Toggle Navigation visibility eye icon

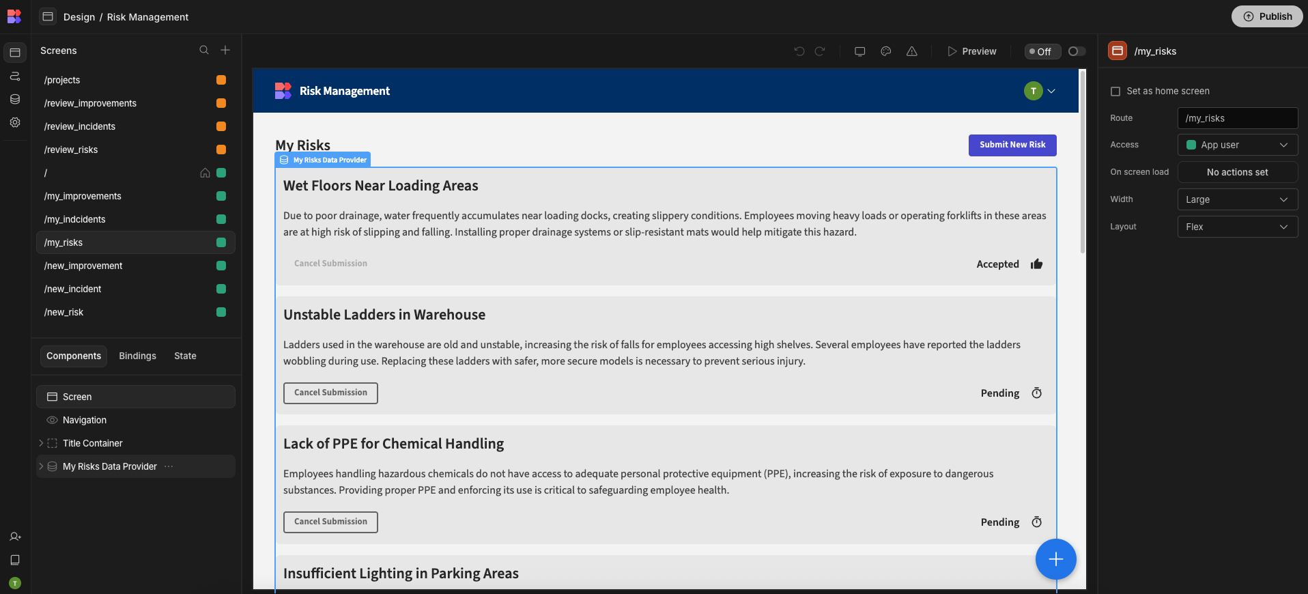[52, 420]
